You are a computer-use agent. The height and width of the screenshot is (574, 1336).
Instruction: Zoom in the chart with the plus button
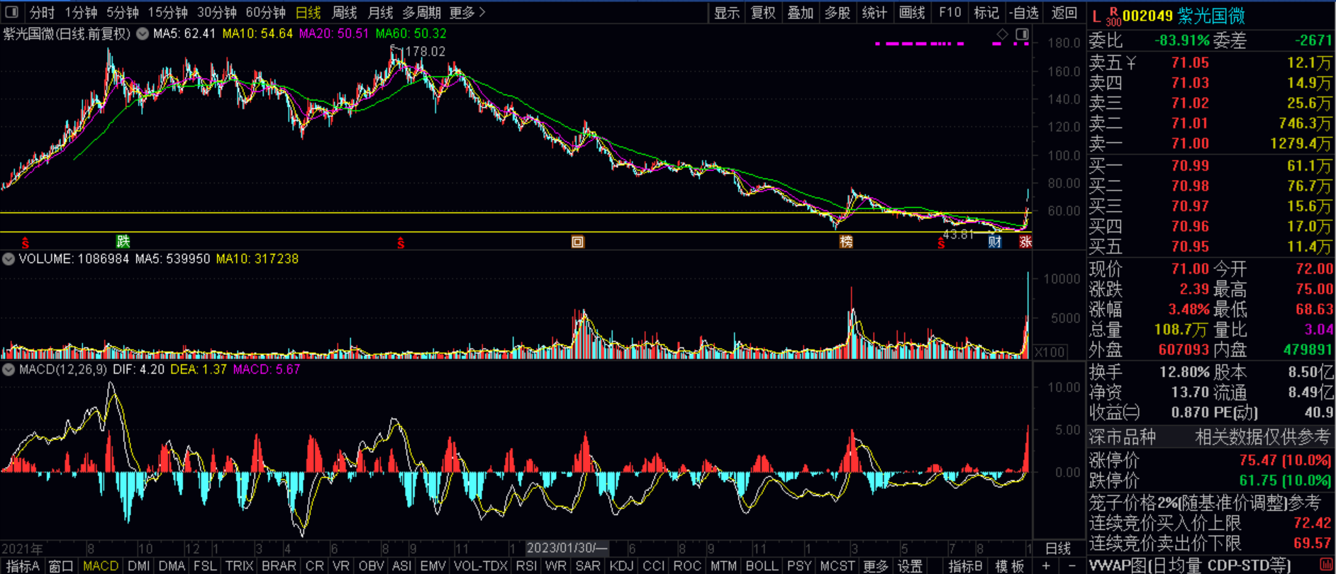pyautogui.click(x=1046, y=565)
